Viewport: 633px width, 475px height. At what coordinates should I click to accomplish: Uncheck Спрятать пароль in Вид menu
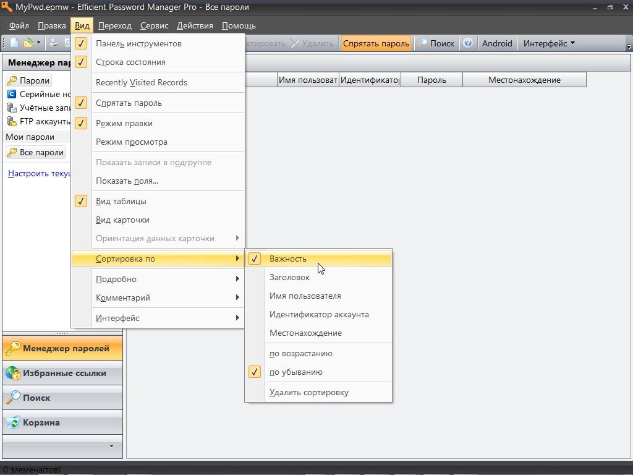(x=158, y=103)
